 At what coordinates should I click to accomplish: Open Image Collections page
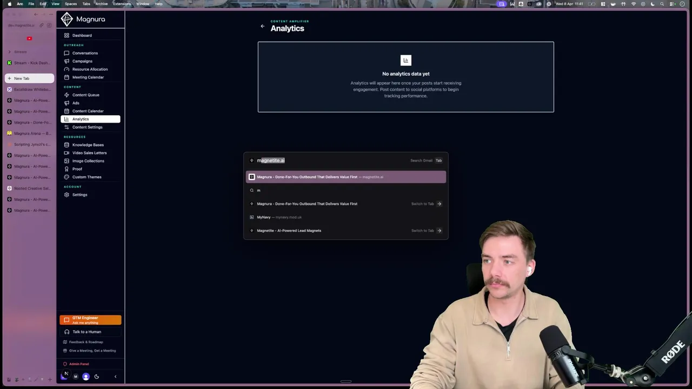point(90,161)
